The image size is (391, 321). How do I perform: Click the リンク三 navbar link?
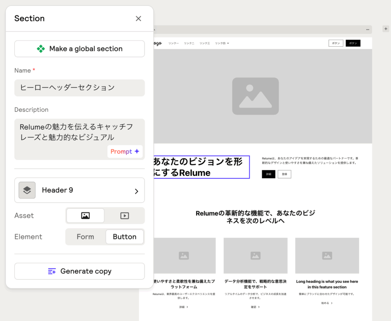click(x=205, y=43)
